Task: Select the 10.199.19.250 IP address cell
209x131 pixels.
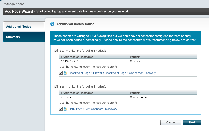Action: pyautogui.click(x=94, y=61)
